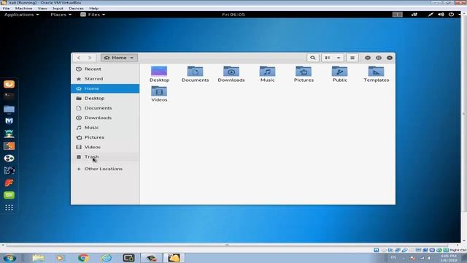Screen dimensions: 467x263
Task: Select Downloads in the sidebar
Action: pos(105,118)
